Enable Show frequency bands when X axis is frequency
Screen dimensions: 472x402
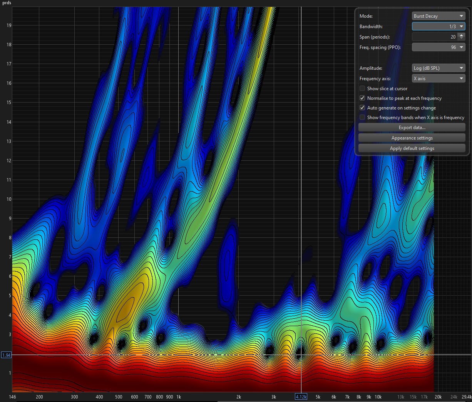coord(362,118)
